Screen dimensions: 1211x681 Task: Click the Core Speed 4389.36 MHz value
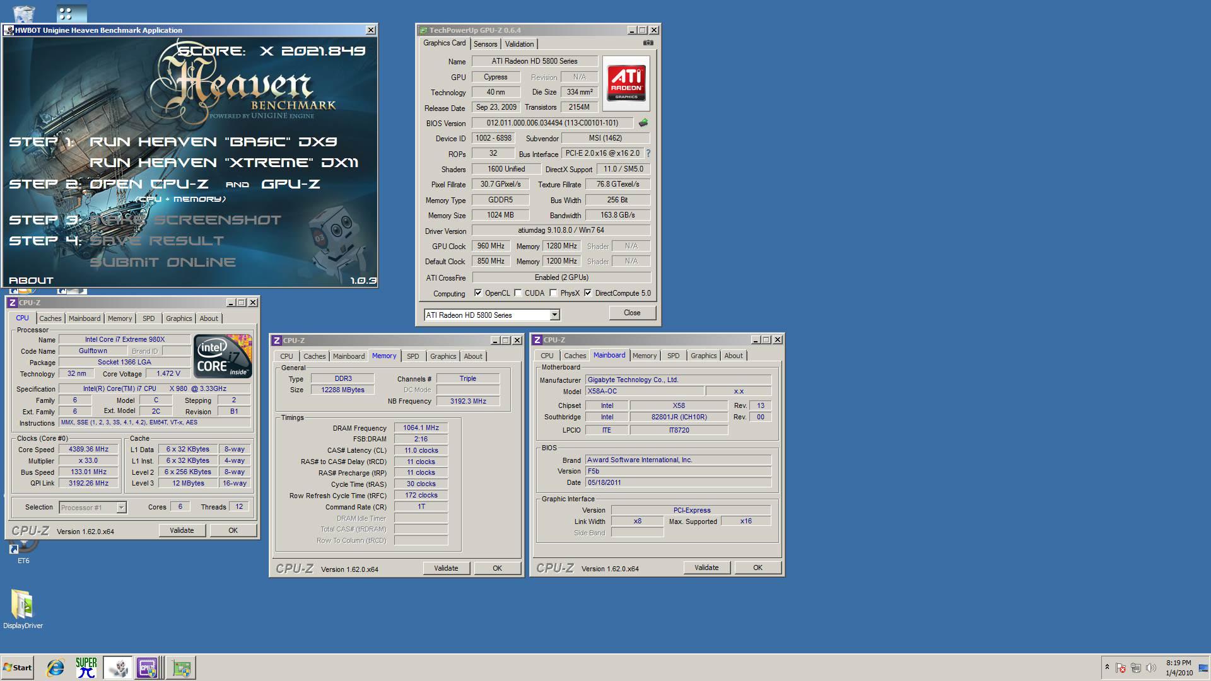88,450
